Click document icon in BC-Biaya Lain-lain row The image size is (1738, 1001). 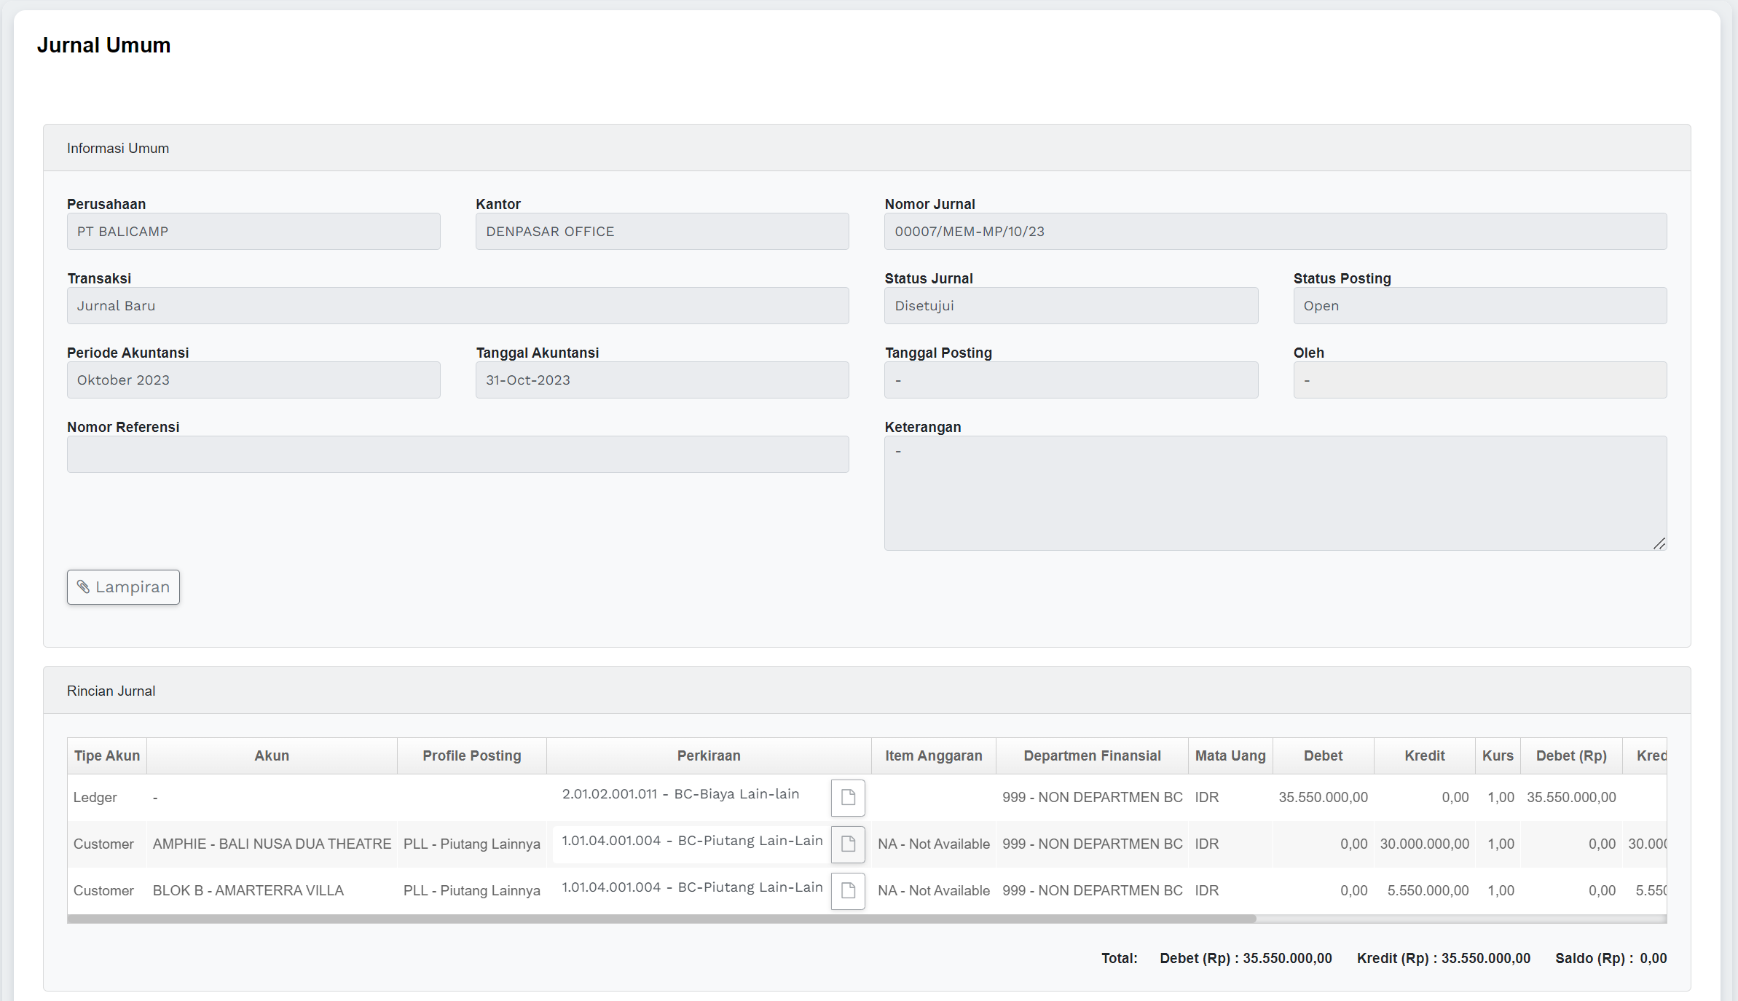pos(848,797)
